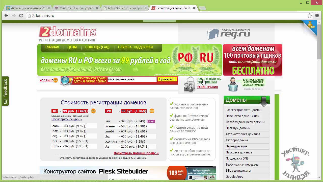This screenshot has width=323, height=182.
Task: Click the .mobi 674 руб. row
Action: click(130, 131)
